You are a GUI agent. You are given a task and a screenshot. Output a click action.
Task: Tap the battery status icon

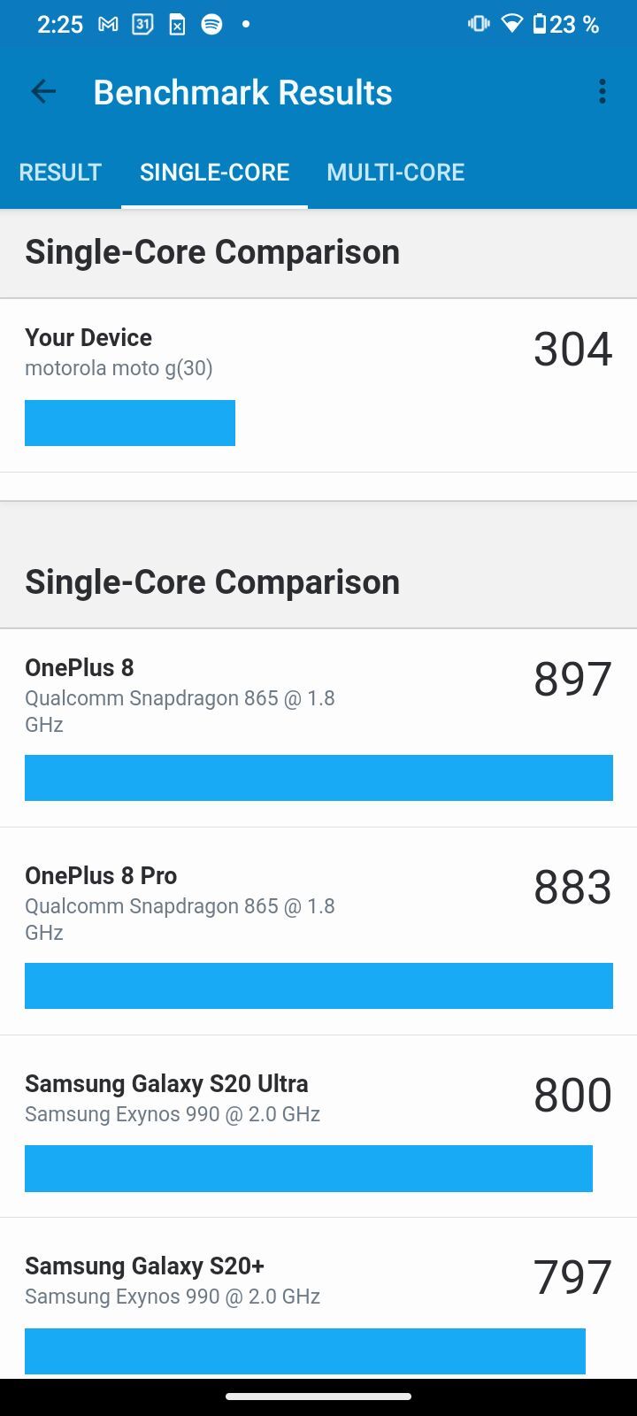pyautogui.click(x=540, y=25)
